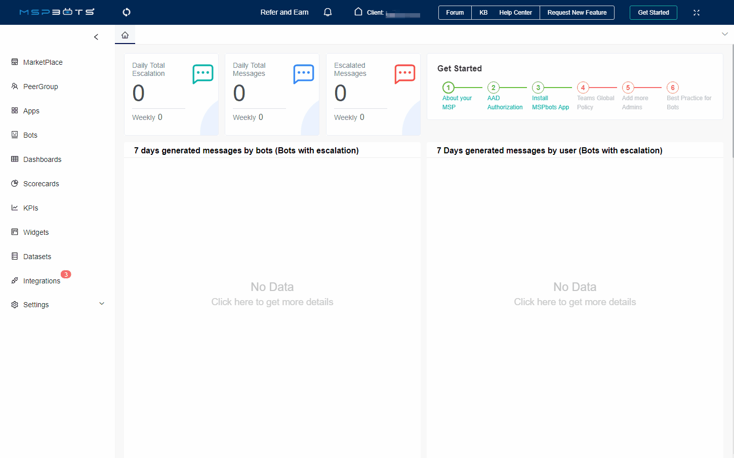Open the Integrations menu item
This screenshot has width=734, height=458.
[42, 281]
